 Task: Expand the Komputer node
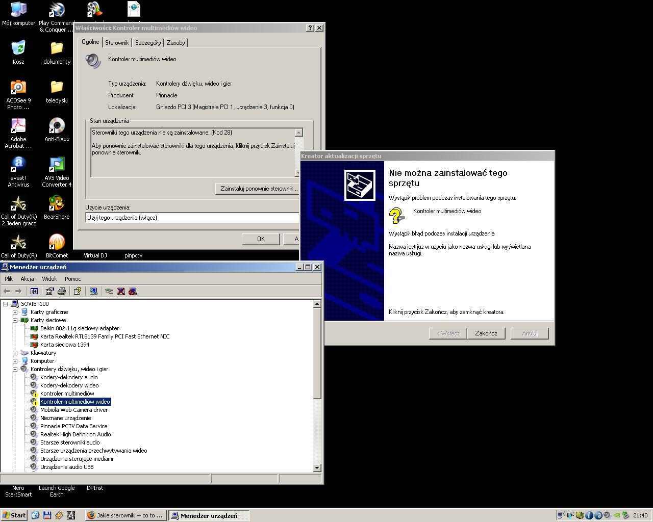pyautogui.click(x=15, y=361)
